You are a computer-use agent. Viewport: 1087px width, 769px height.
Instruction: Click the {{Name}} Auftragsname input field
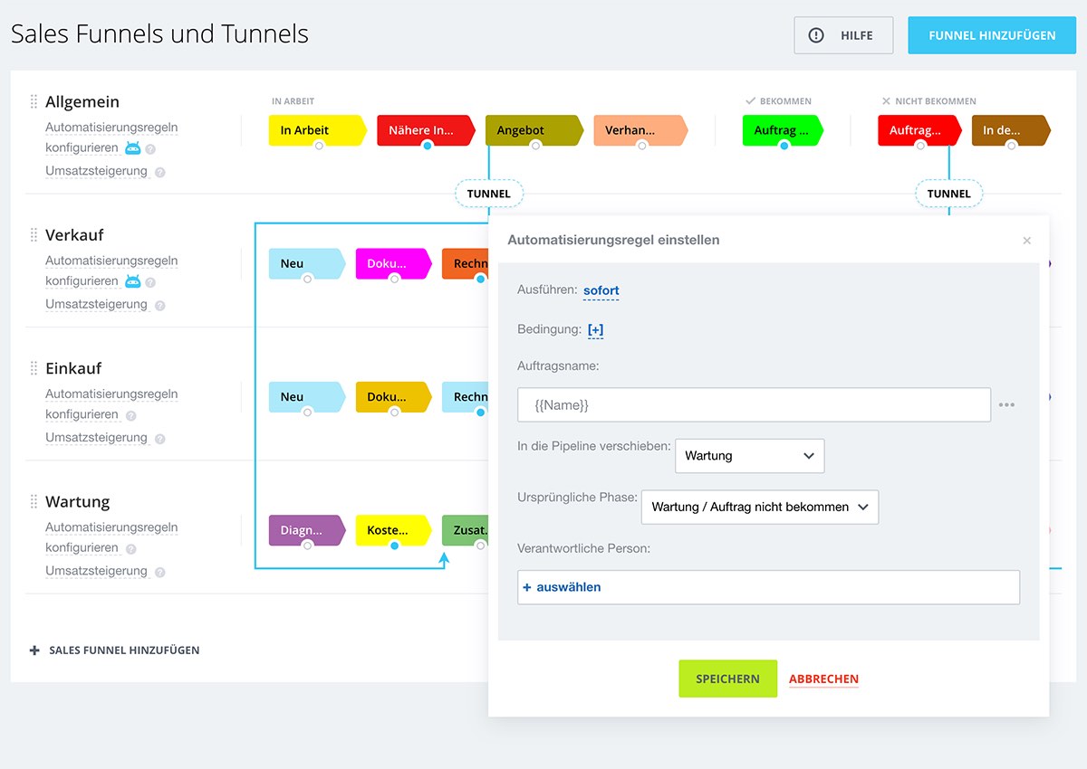(x=754, y=405)
